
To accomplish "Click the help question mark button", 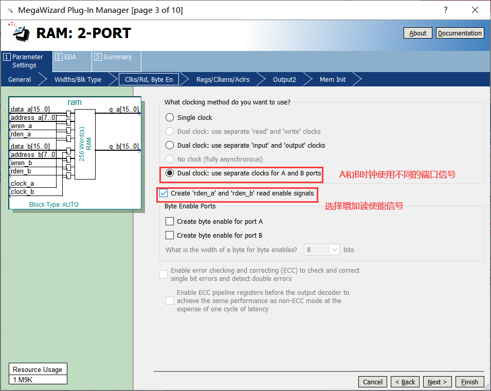I will coord(445,10).
